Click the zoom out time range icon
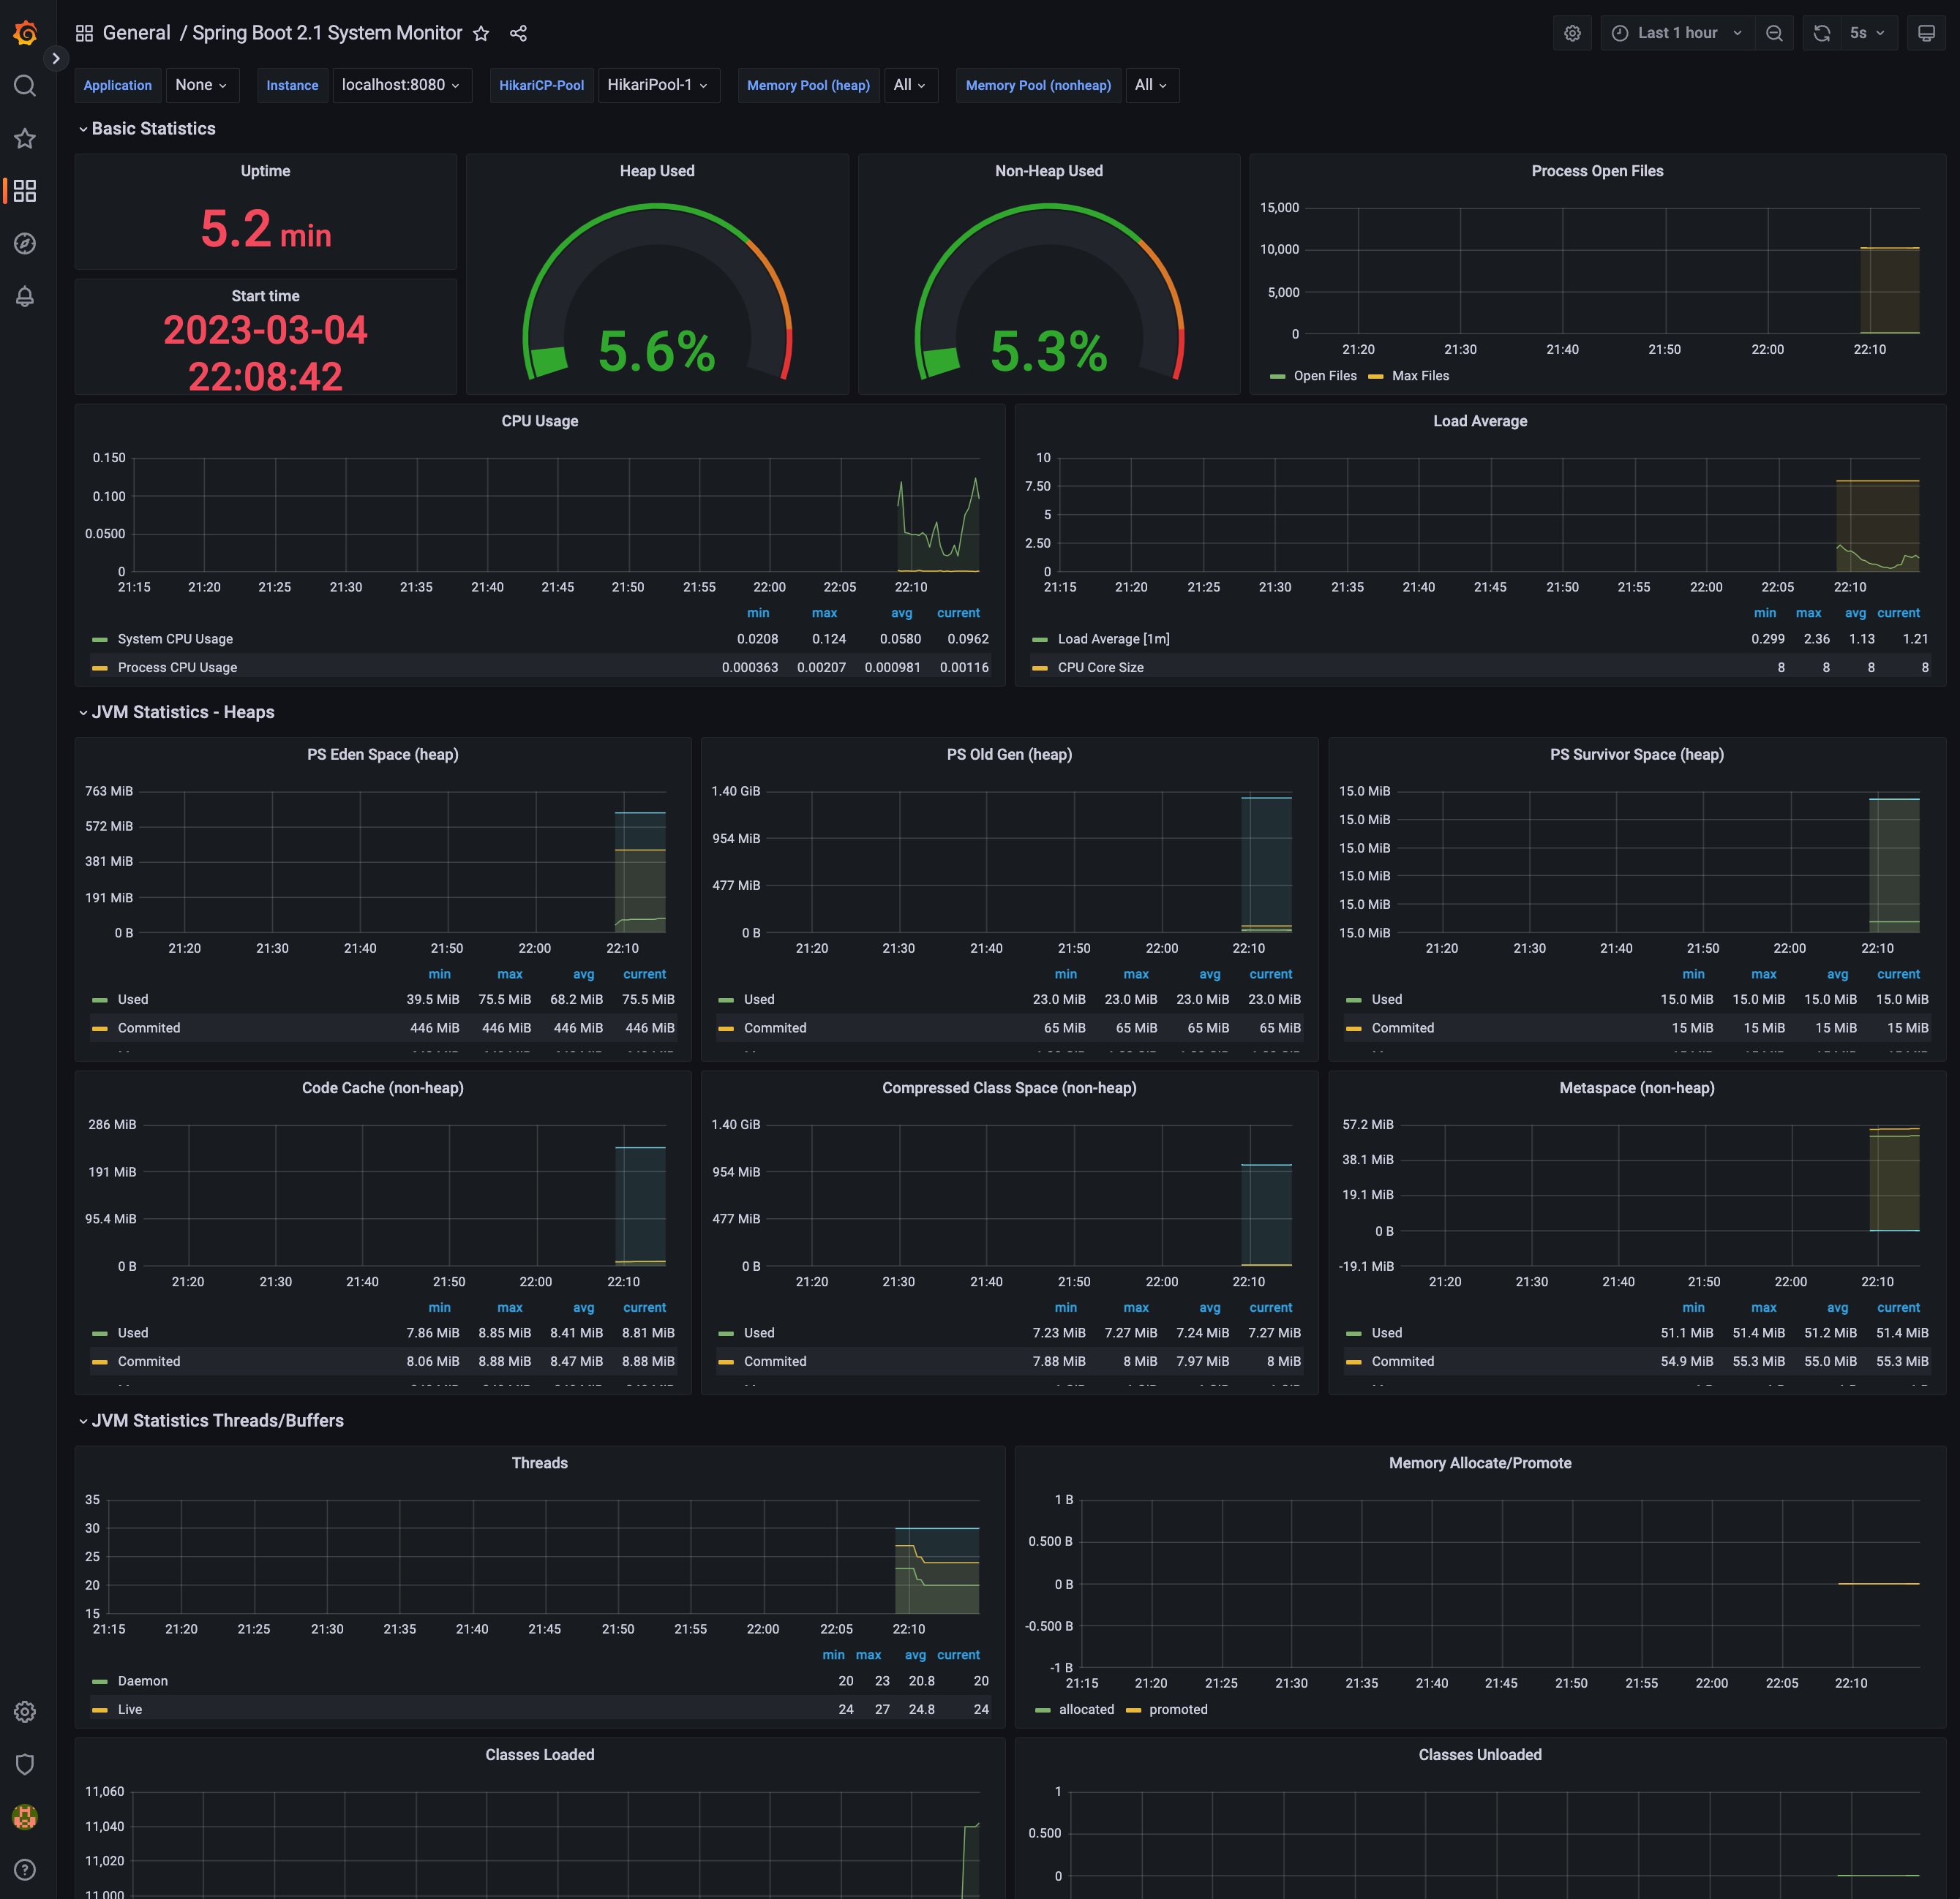The width and height of the screenshot is (1960, 1899). point(1774,33)
